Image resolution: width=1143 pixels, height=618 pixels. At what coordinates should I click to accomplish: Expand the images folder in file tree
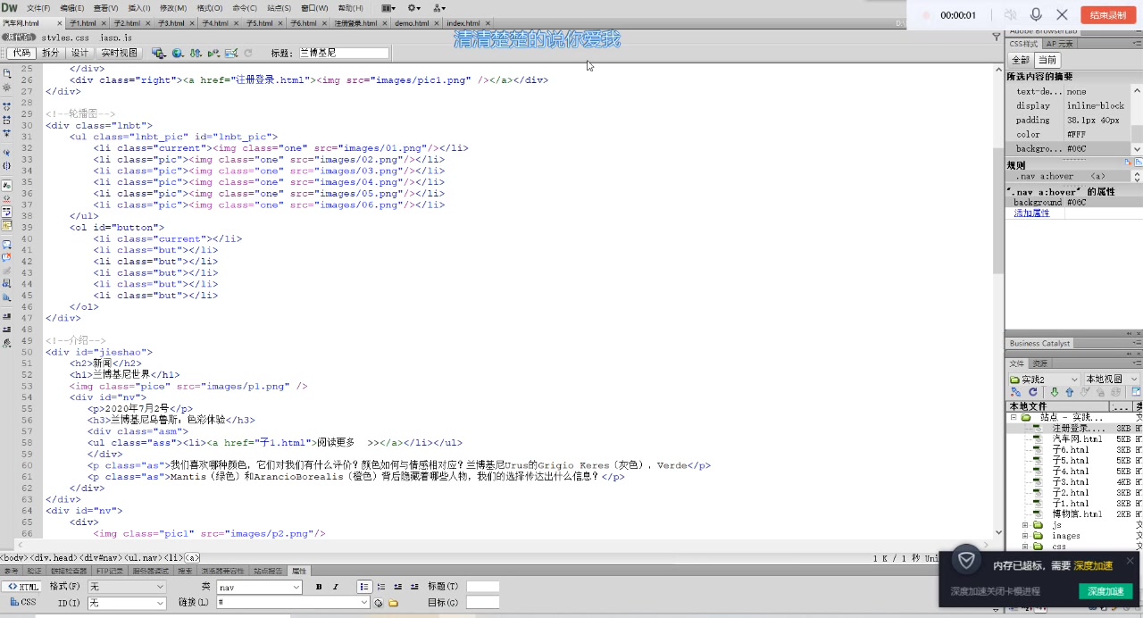point(1025,536)
